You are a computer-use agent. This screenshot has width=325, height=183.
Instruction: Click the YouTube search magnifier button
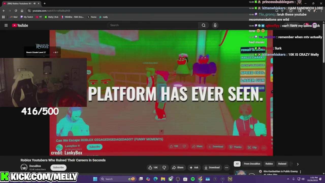[x=204, y=25]
